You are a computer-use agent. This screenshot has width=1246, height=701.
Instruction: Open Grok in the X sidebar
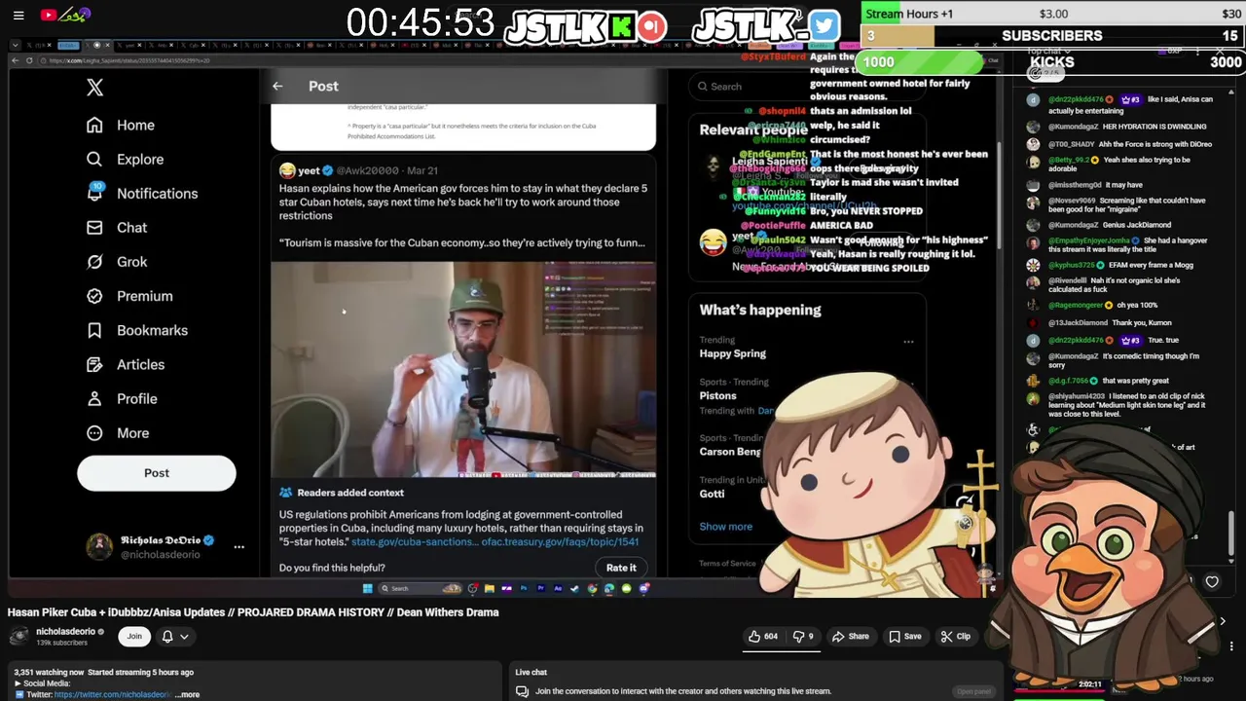117,261
